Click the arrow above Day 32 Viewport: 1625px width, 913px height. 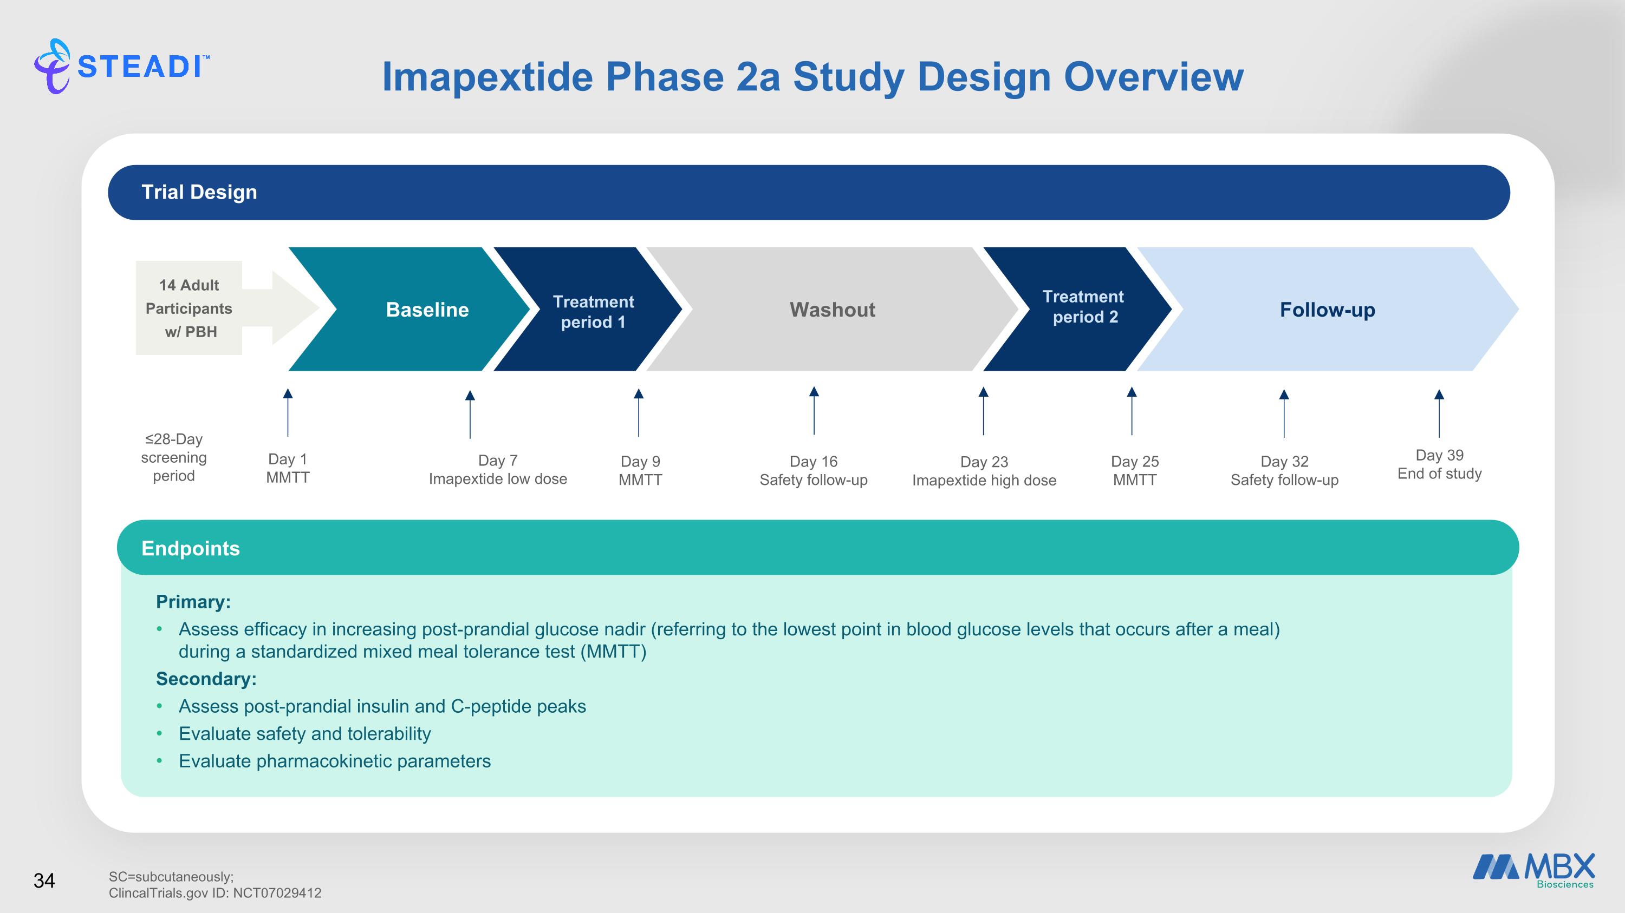tap(1284, 413)
